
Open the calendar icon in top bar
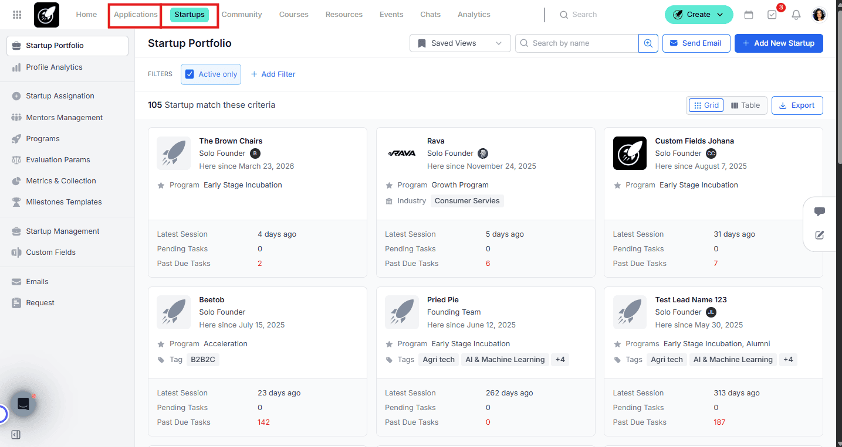click(748, 15)
